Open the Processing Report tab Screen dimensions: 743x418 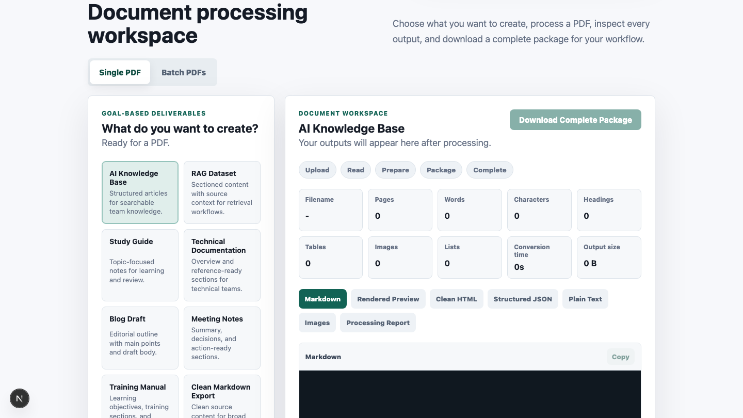pyautogui.click(x=378, y=323)
